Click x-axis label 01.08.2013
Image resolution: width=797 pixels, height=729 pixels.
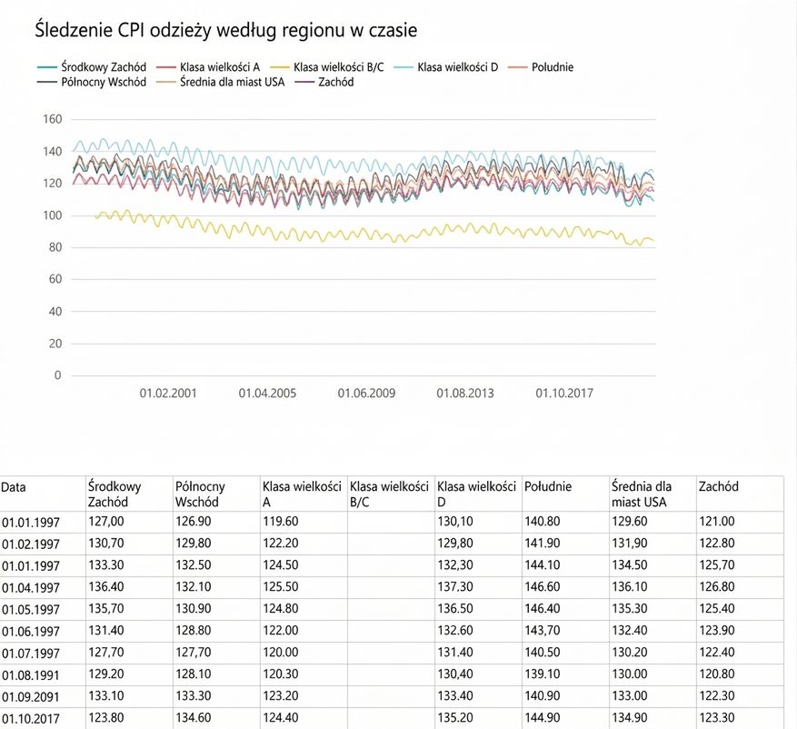point(465,393)
